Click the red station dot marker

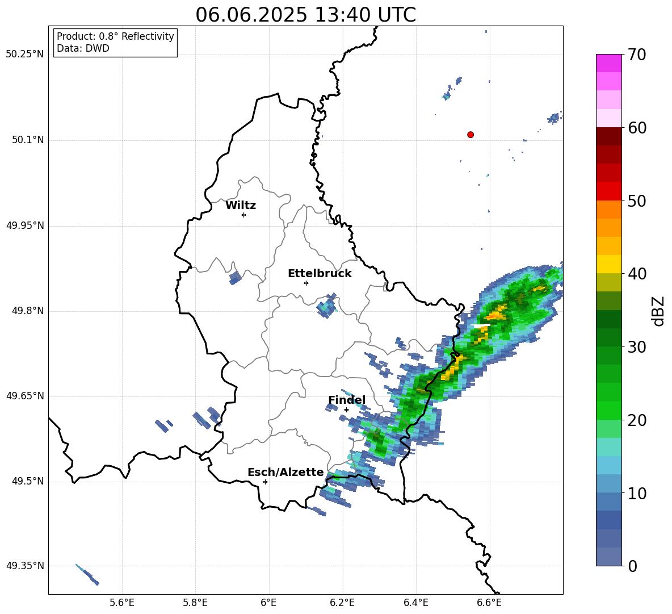(x=471, y=135)
